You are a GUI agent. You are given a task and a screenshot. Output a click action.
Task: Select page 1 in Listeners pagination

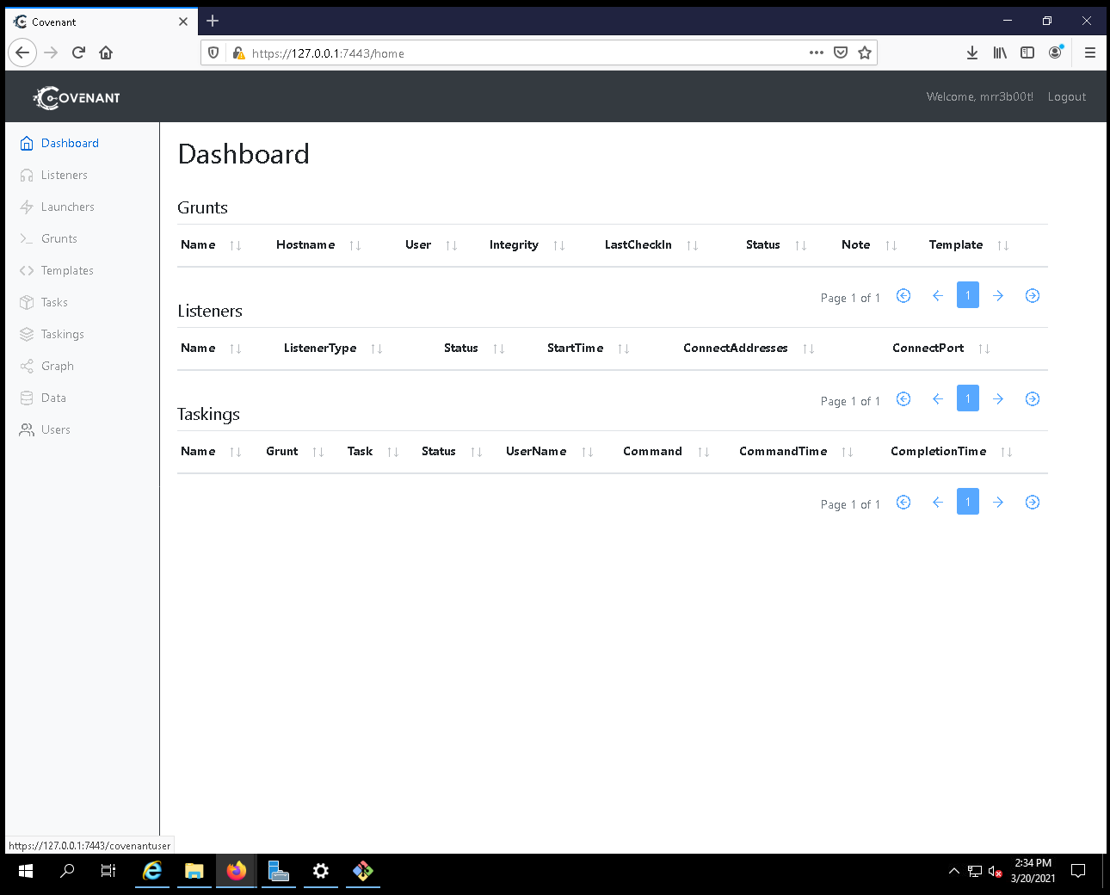coord(968,398)
